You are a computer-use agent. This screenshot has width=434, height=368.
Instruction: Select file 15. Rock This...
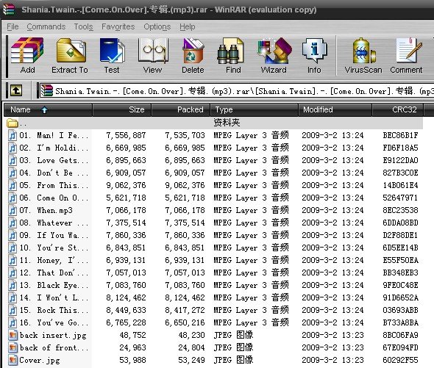click(x=54, y=310)
